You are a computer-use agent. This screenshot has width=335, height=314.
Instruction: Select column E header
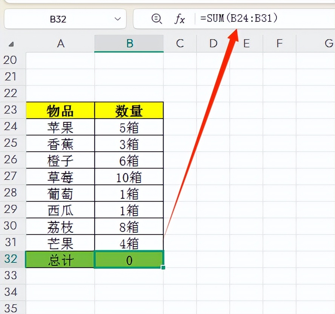pyautogui.click(x=246, y=44)
